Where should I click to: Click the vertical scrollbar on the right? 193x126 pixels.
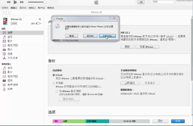pyautogui.click(x=192, y=49)
